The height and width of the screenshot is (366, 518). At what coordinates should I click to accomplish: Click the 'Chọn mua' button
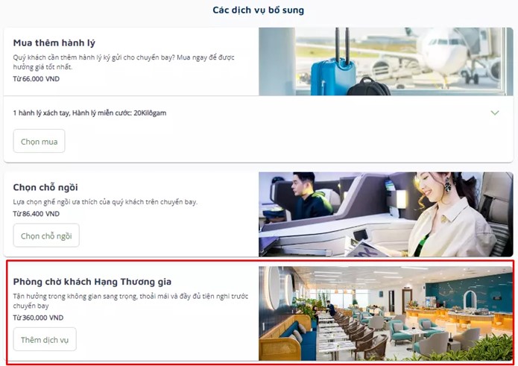(x=39, y=141)
